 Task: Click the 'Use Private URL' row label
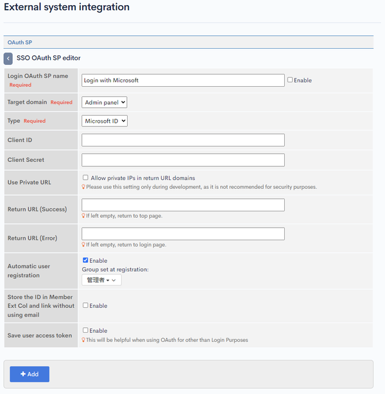29,183
